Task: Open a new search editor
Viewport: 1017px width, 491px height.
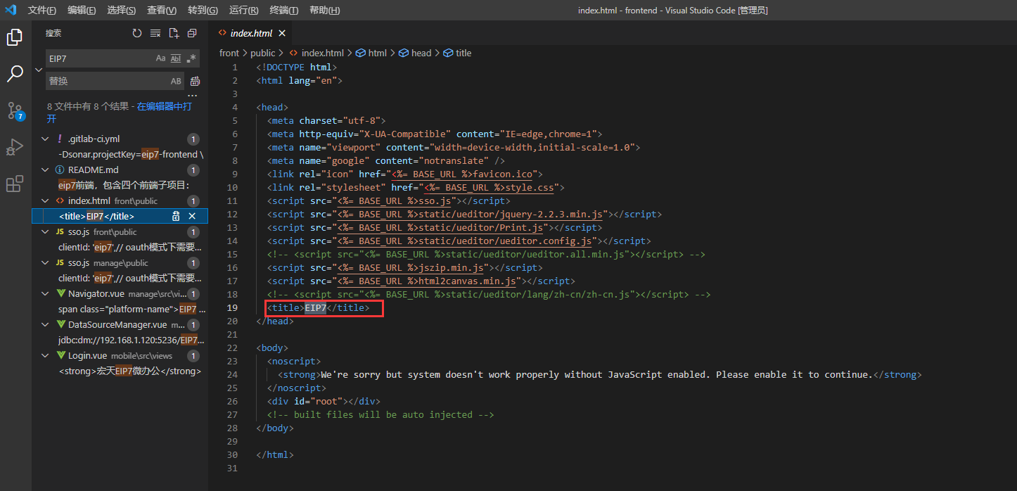Action: [x=174, y=33]
